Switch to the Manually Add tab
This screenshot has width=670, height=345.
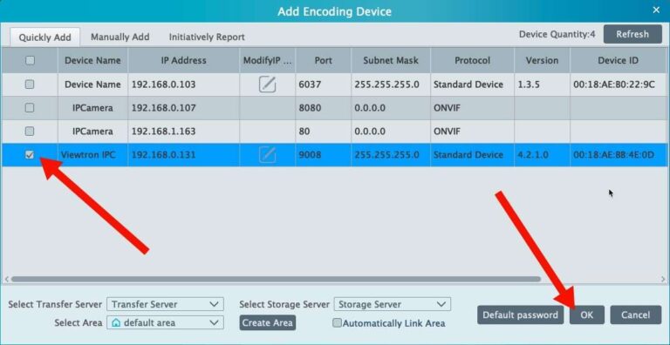pos(120,37)
